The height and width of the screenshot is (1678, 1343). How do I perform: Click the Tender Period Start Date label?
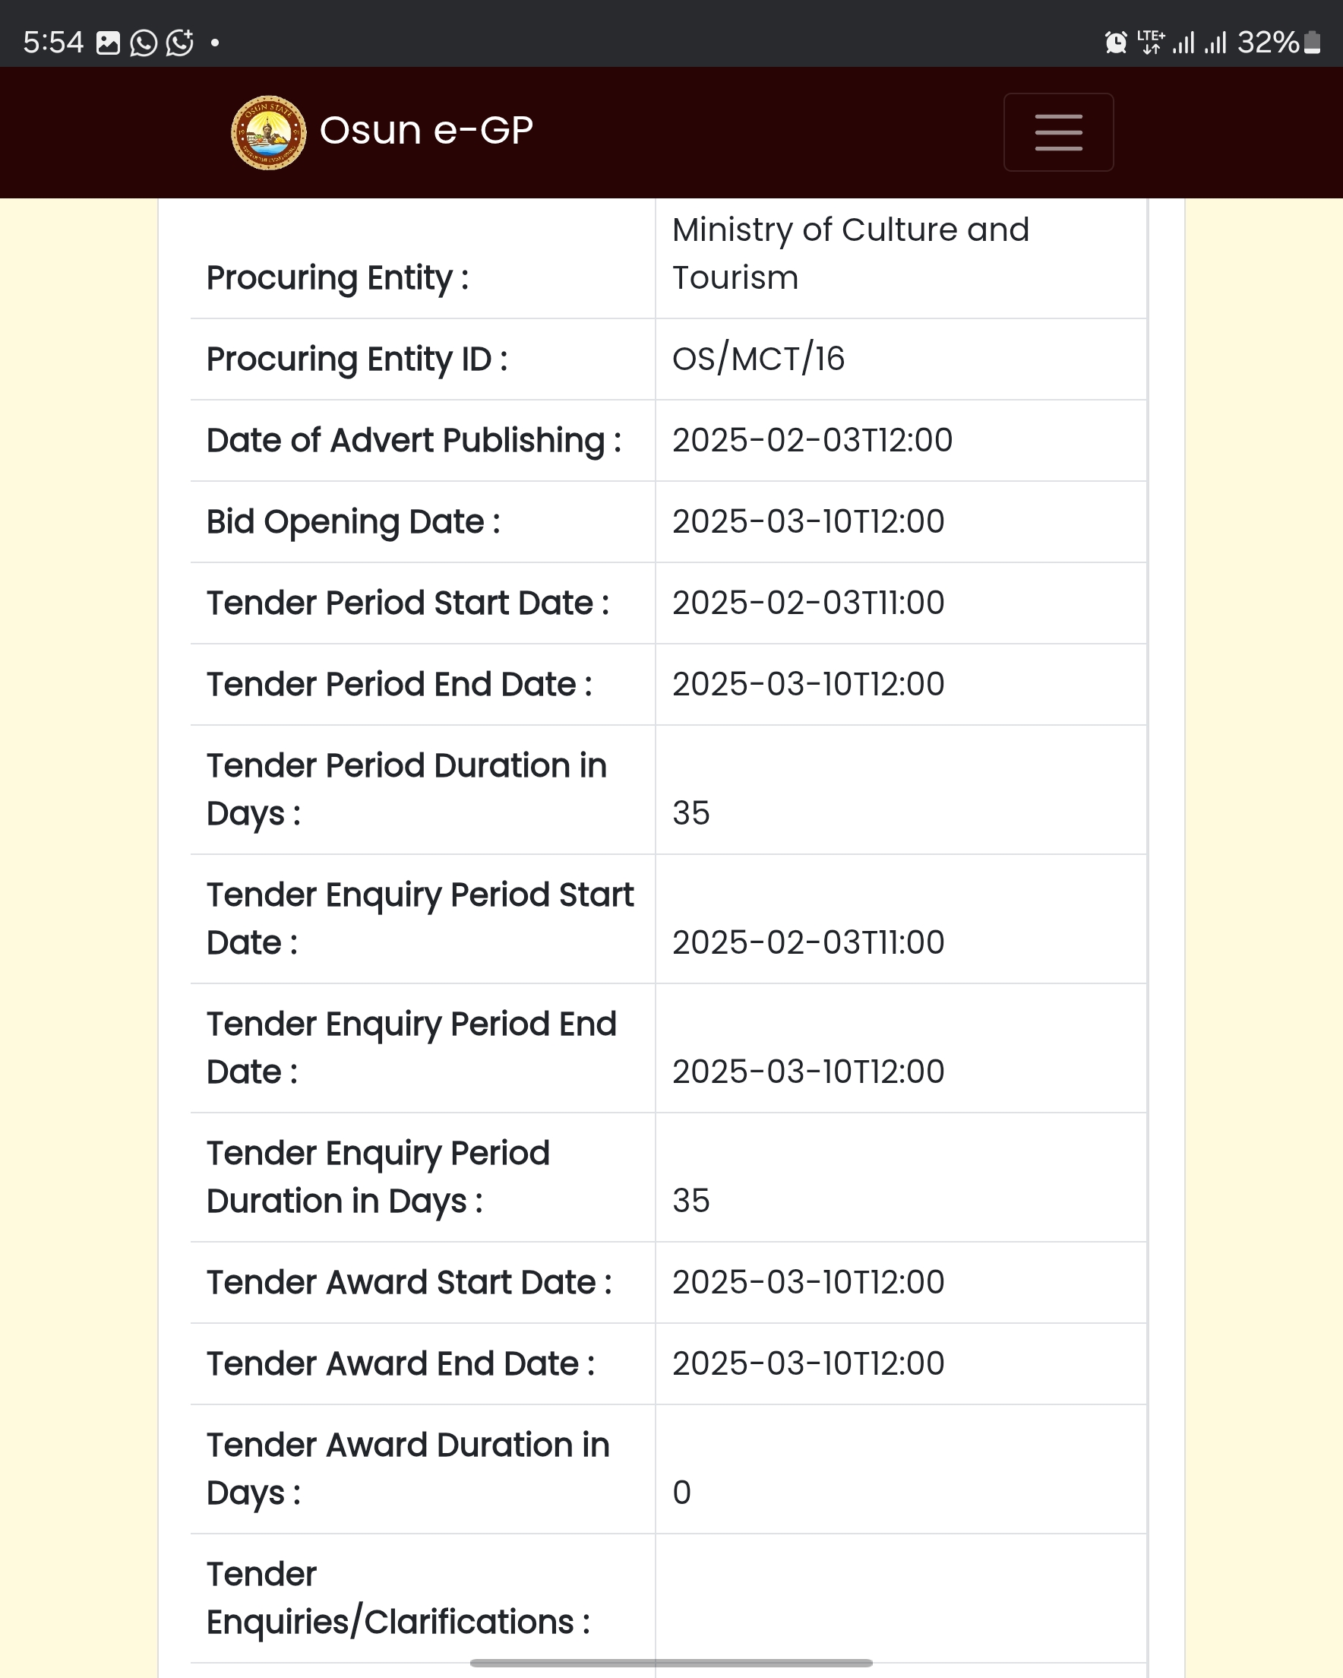(x=408, y=603)
